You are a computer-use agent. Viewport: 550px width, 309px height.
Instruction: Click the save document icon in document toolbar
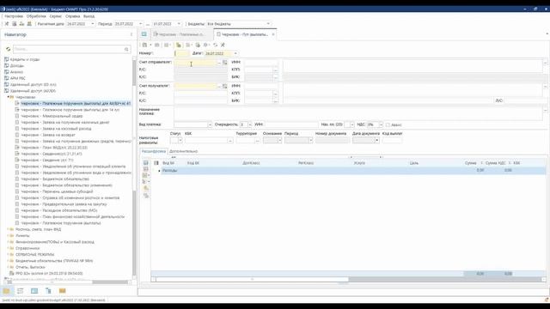coord(144,45)
